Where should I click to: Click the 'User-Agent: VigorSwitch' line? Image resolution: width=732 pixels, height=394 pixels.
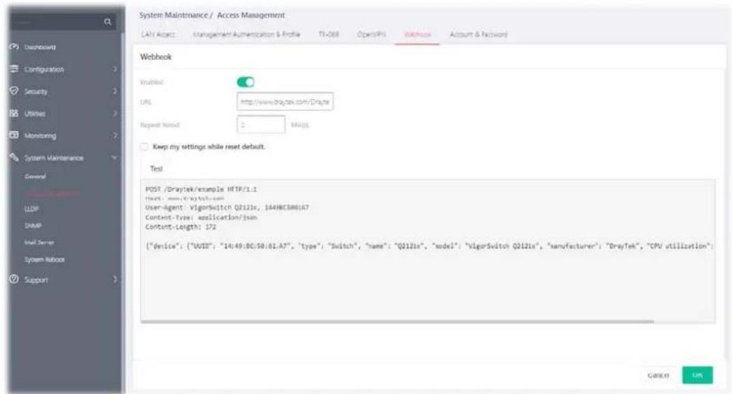(x=227, y=207)
